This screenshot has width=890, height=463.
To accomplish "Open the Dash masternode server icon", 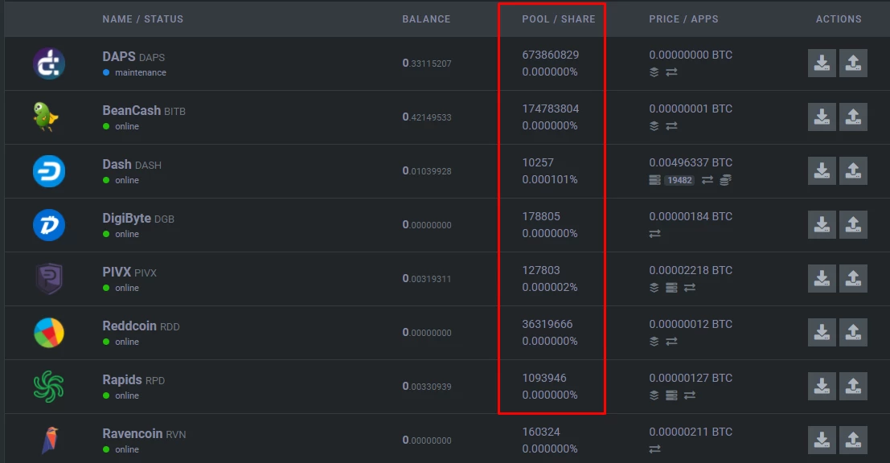I will tap(654, 180).
